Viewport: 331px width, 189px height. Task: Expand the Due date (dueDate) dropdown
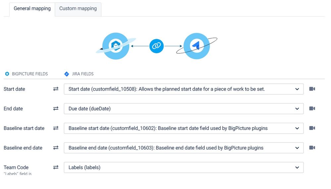[184, 108]
